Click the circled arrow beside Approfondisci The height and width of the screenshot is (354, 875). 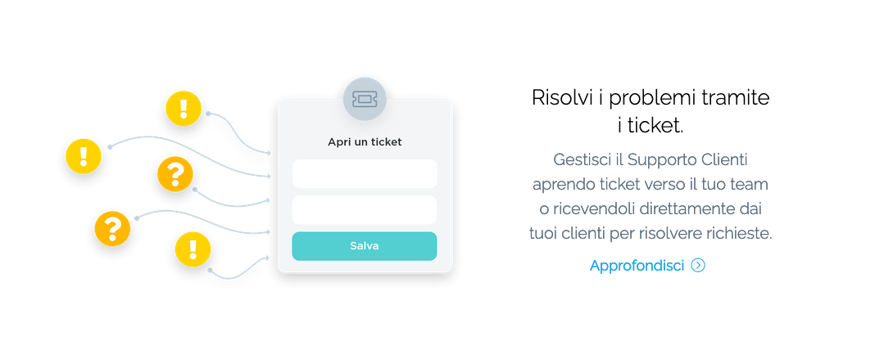[x=698, y=266]
